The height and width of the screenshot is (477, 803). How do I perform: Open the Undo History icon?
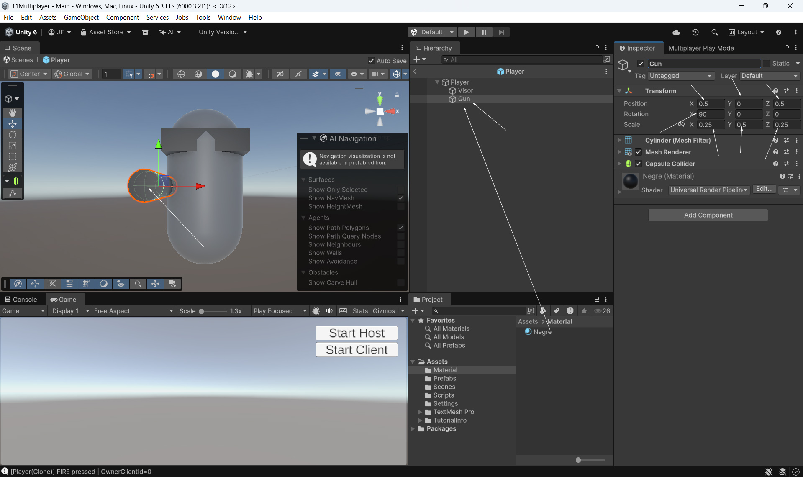pos(695,32)
